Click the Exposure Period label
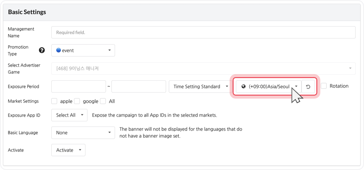 [23, 87]
